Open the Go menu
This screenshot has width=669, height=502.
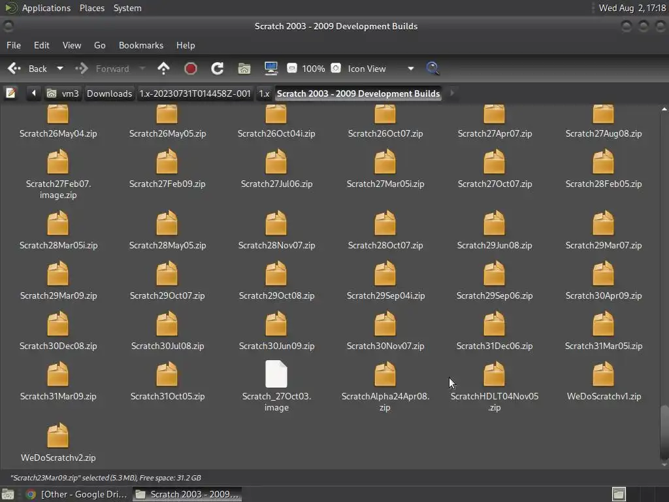(99, 45)
